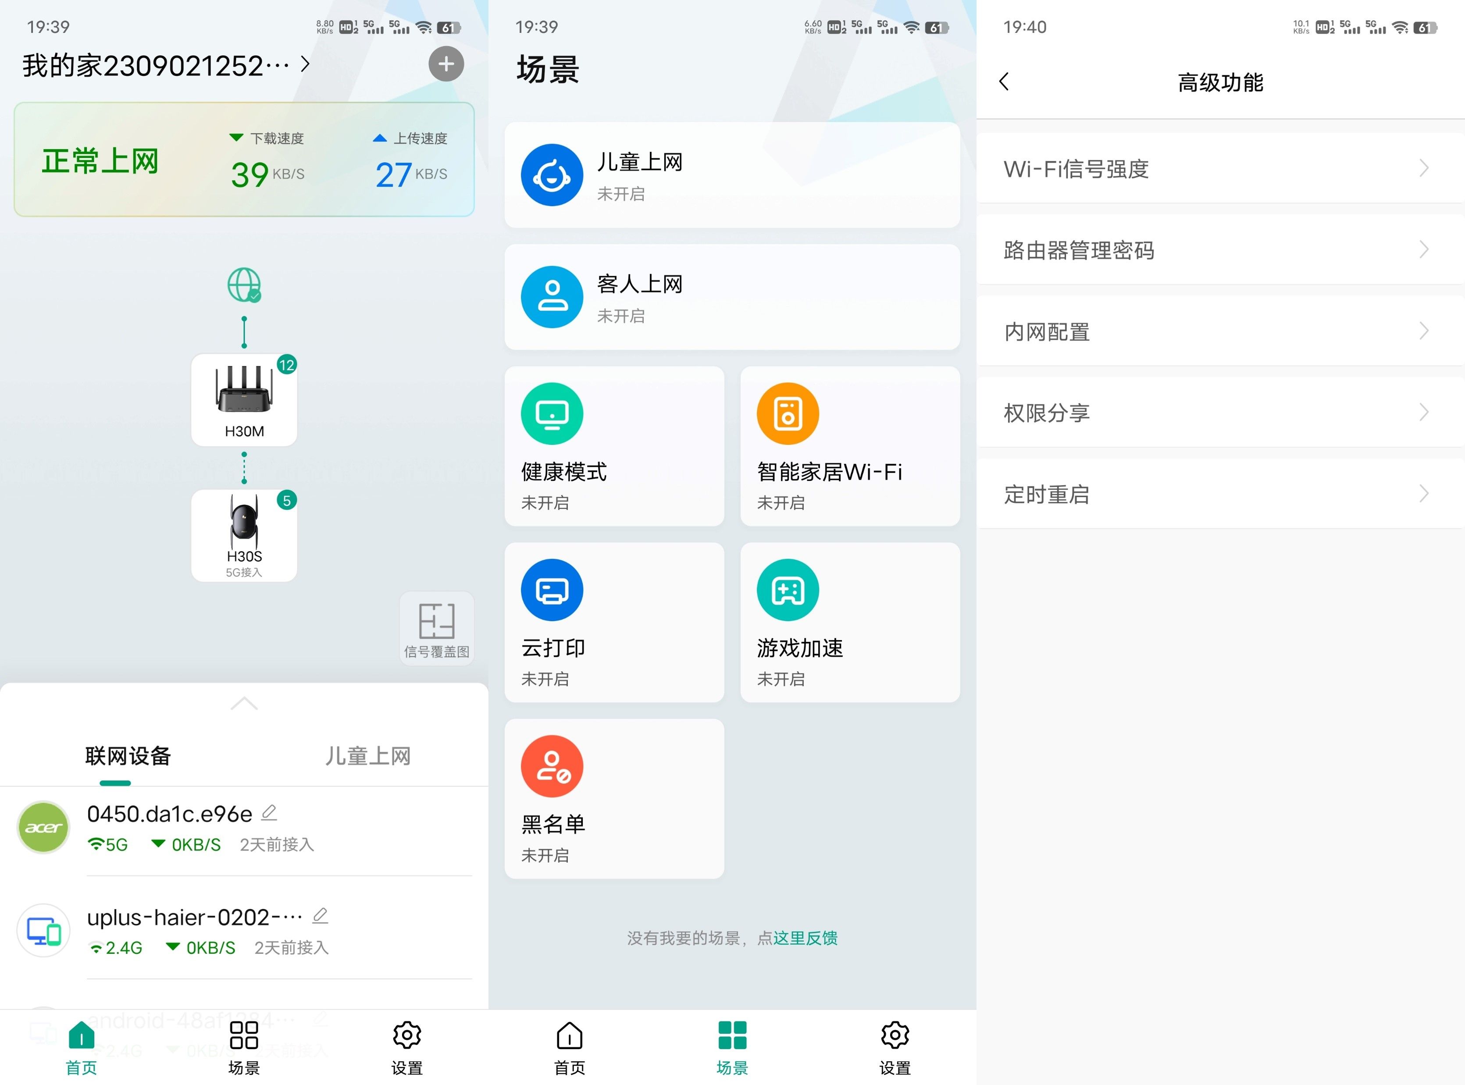The width and height of the screenshot is (1465, 1085).
Task: Open the internet globe status icon
Action: (x=244, y=285)
